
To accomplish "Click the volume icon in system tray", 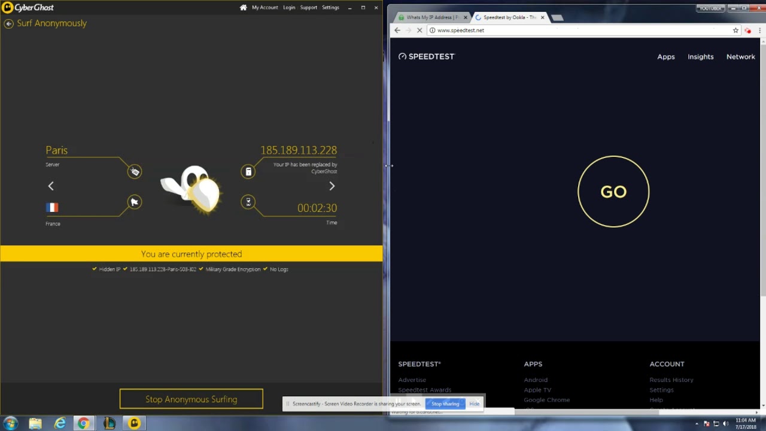I will pyautogui.click(x=726, y=424).
